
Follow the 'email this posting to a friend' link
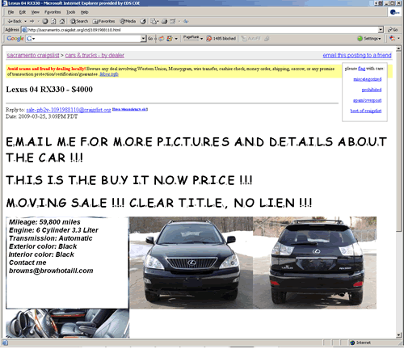pos(357,55)
